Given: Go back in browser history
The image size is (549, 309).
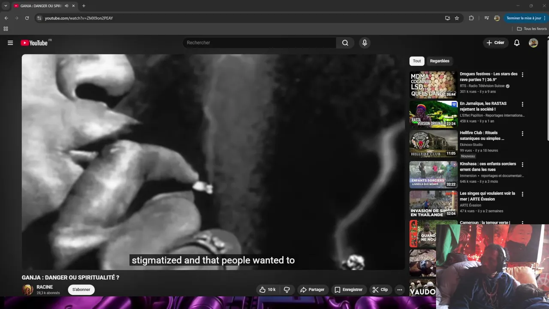Looking at the screenshot, I should tap(6, 18).
